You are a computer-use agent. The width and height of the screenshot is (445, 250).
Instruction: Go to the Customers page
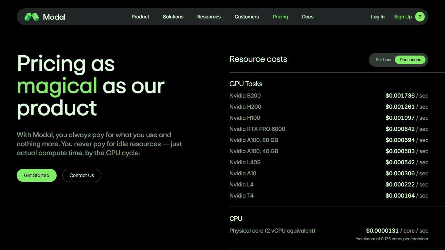[x=247, y=17]
